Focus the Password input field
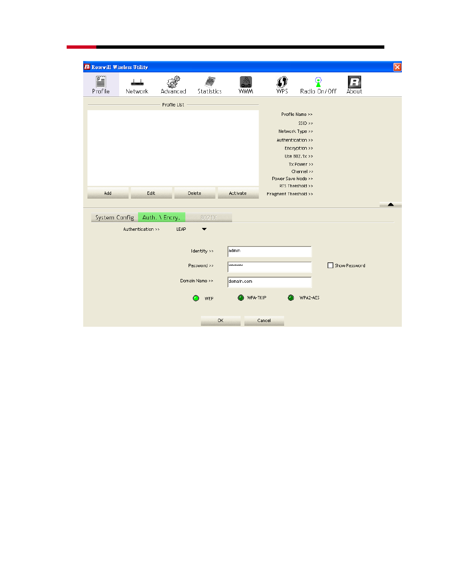 pyautogui.click(x=269, y=267)
